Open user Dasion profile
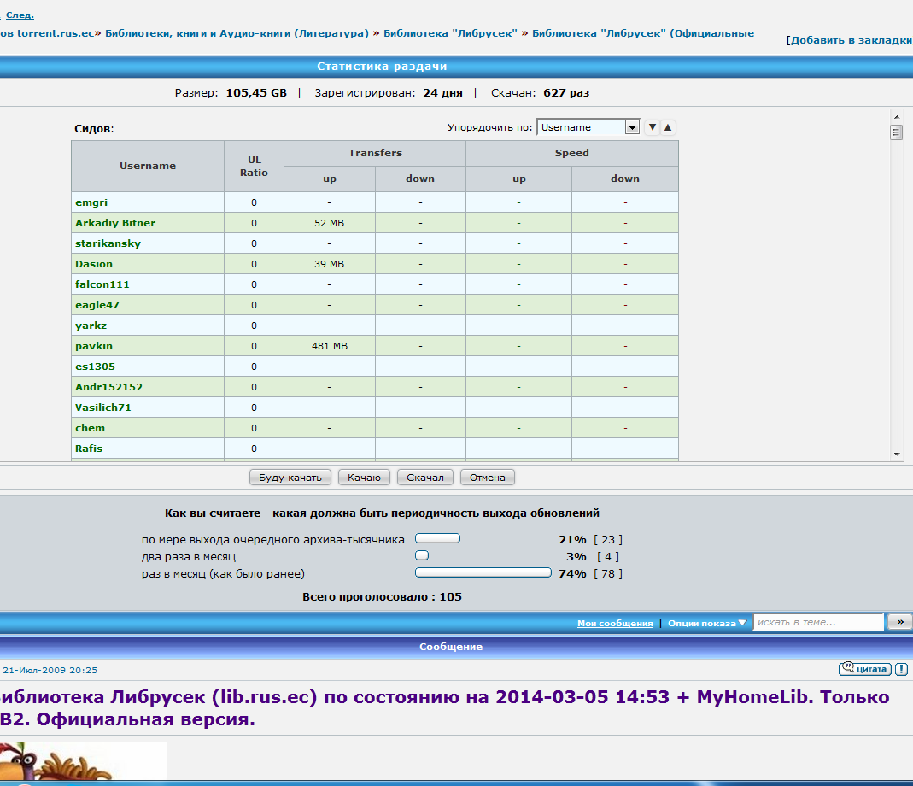Image resolution: width=913 pixels, height=786 pixels. point(94,263)
